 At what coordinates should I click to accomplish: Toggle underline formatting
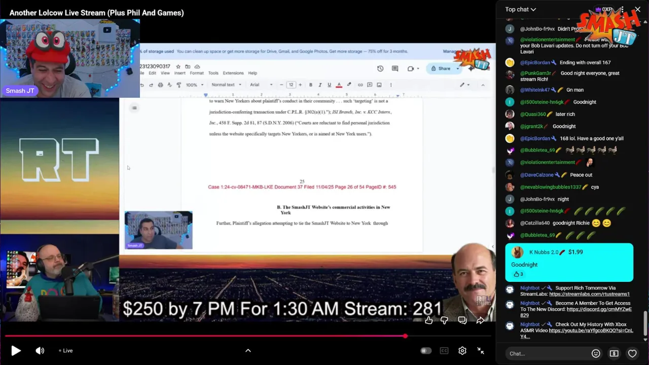click(329, 85)
